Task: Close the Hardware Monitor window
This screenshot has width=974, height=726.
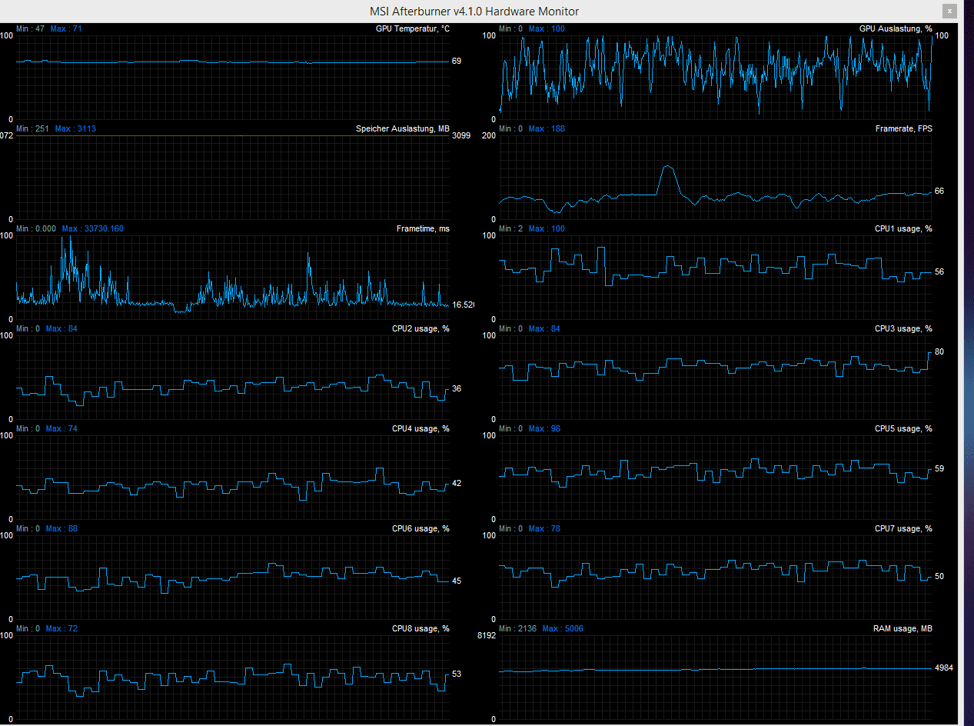Action: (x=951, y=11)
